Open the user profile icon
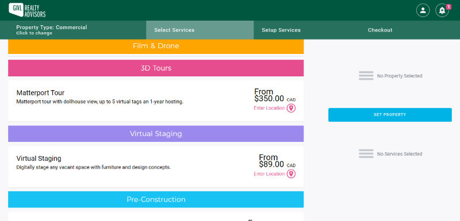 coord(423,10)
